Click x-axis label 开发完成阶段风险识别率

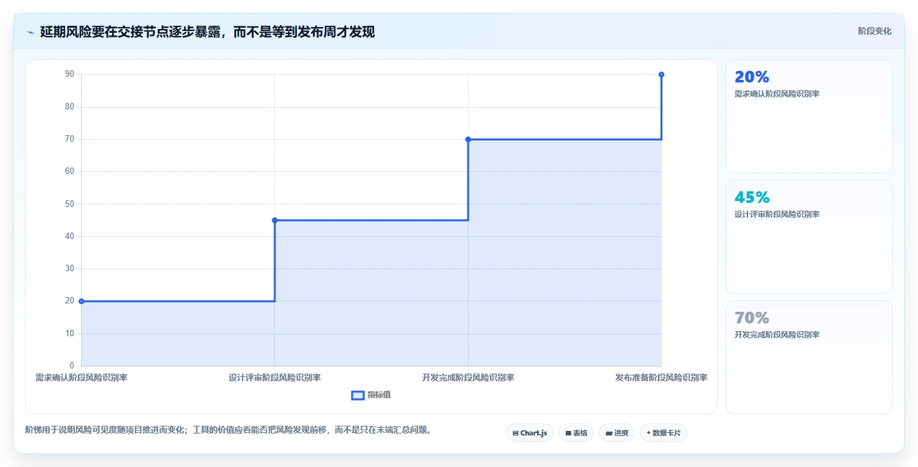point(468,377)
